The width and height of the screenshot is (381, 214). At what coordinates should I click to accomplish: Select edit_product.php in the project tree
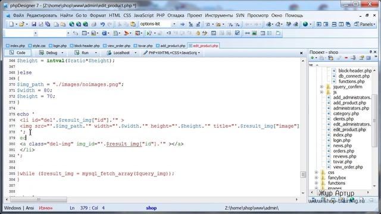click(349, 130)
